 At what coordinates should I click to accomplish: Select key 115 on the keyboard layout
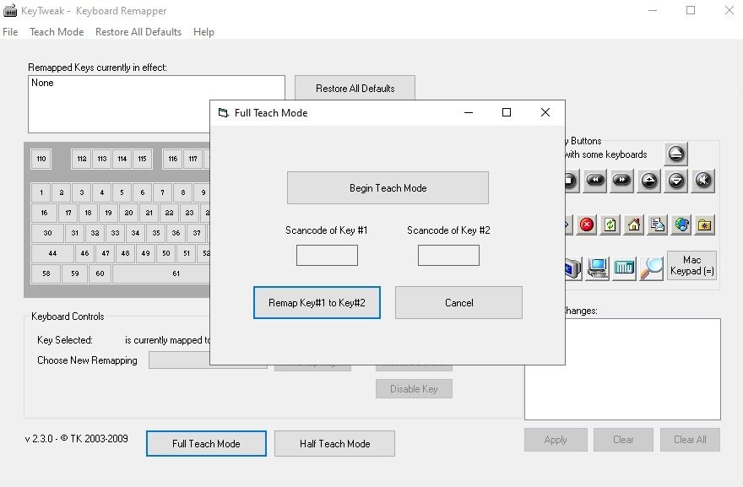[142, 160]
